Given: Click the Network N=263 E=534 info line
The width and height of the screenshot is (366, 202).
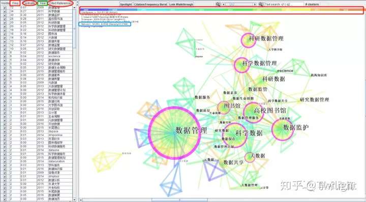Looking at the screenshot, I should tap(105, 24).
